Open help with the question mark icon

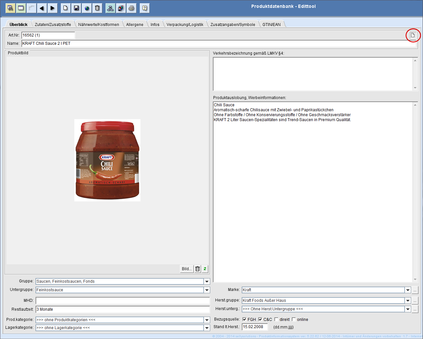coord(145,8)
